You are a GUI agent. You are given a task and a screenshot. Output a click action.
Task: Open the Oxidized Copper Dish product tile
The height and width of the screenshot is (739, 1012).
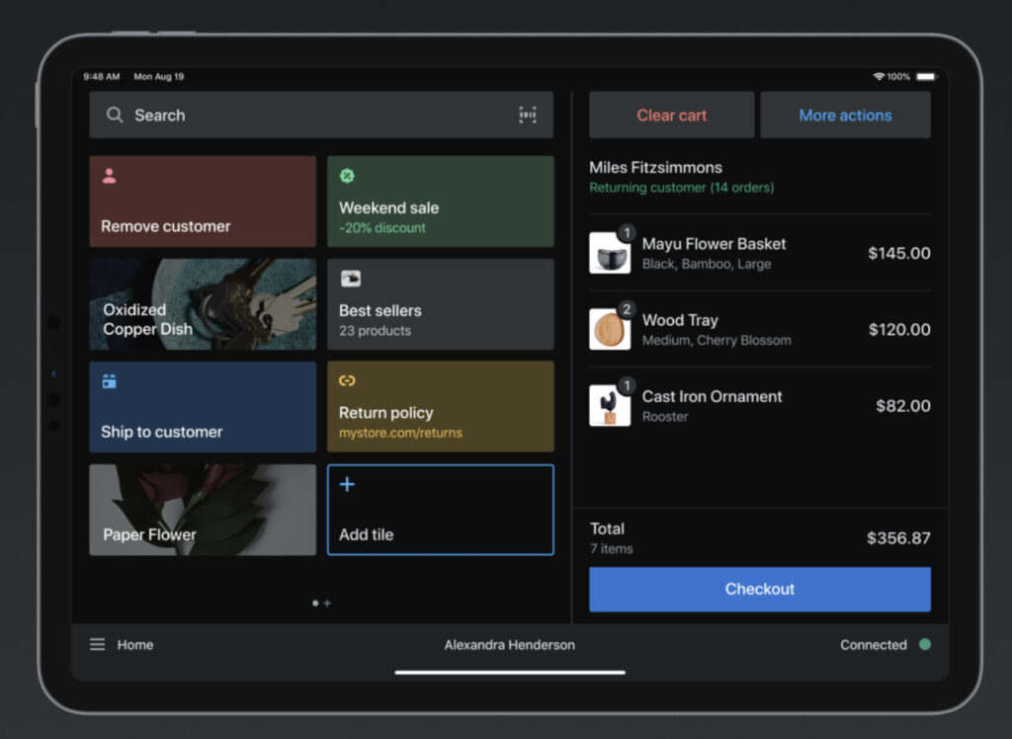[203, 304]
